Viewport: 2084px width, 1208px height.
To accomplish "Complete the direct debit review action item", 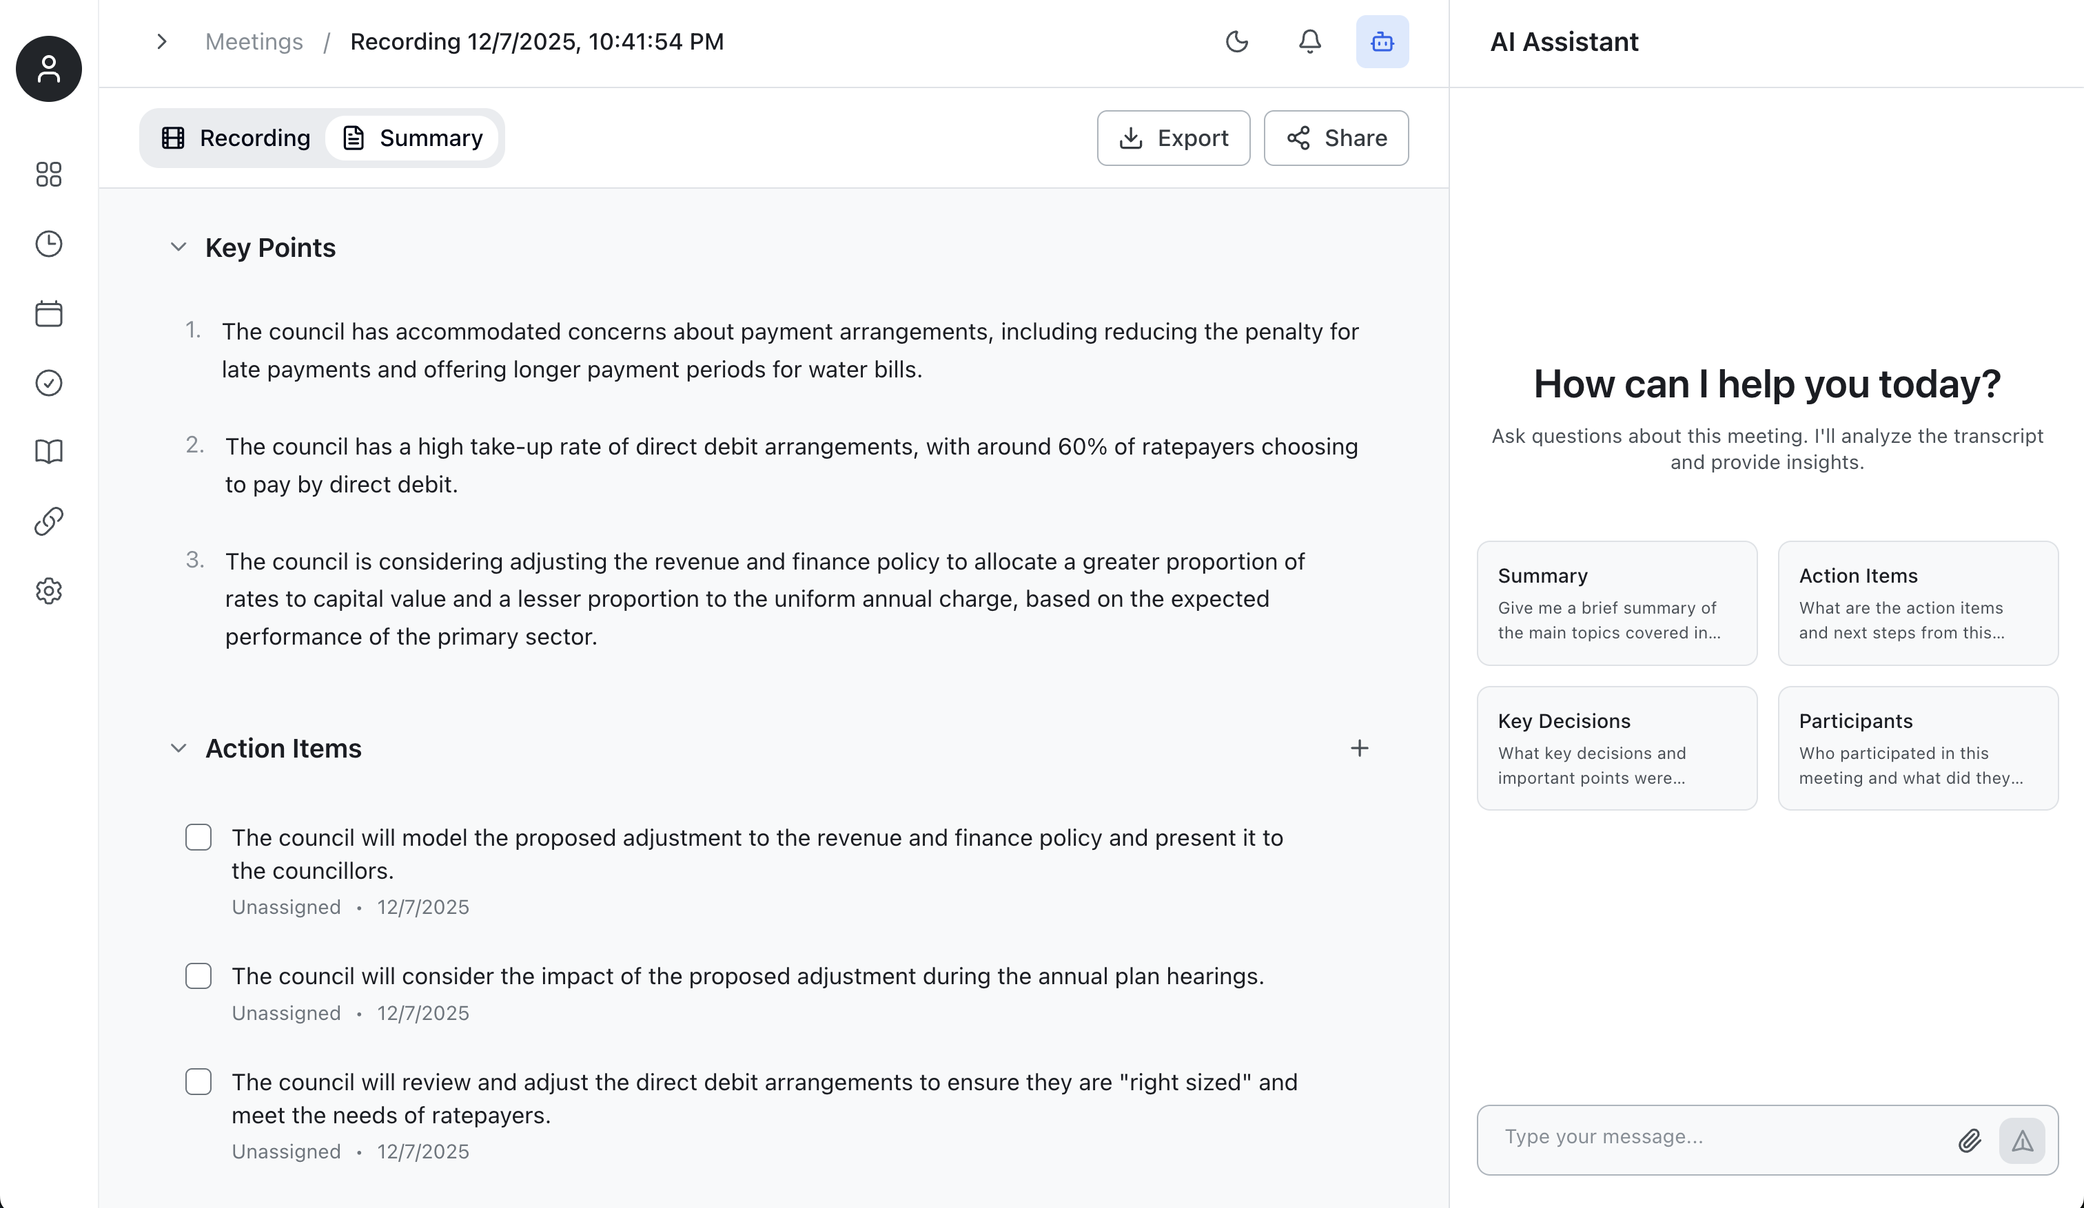I will click(198, 1081).
